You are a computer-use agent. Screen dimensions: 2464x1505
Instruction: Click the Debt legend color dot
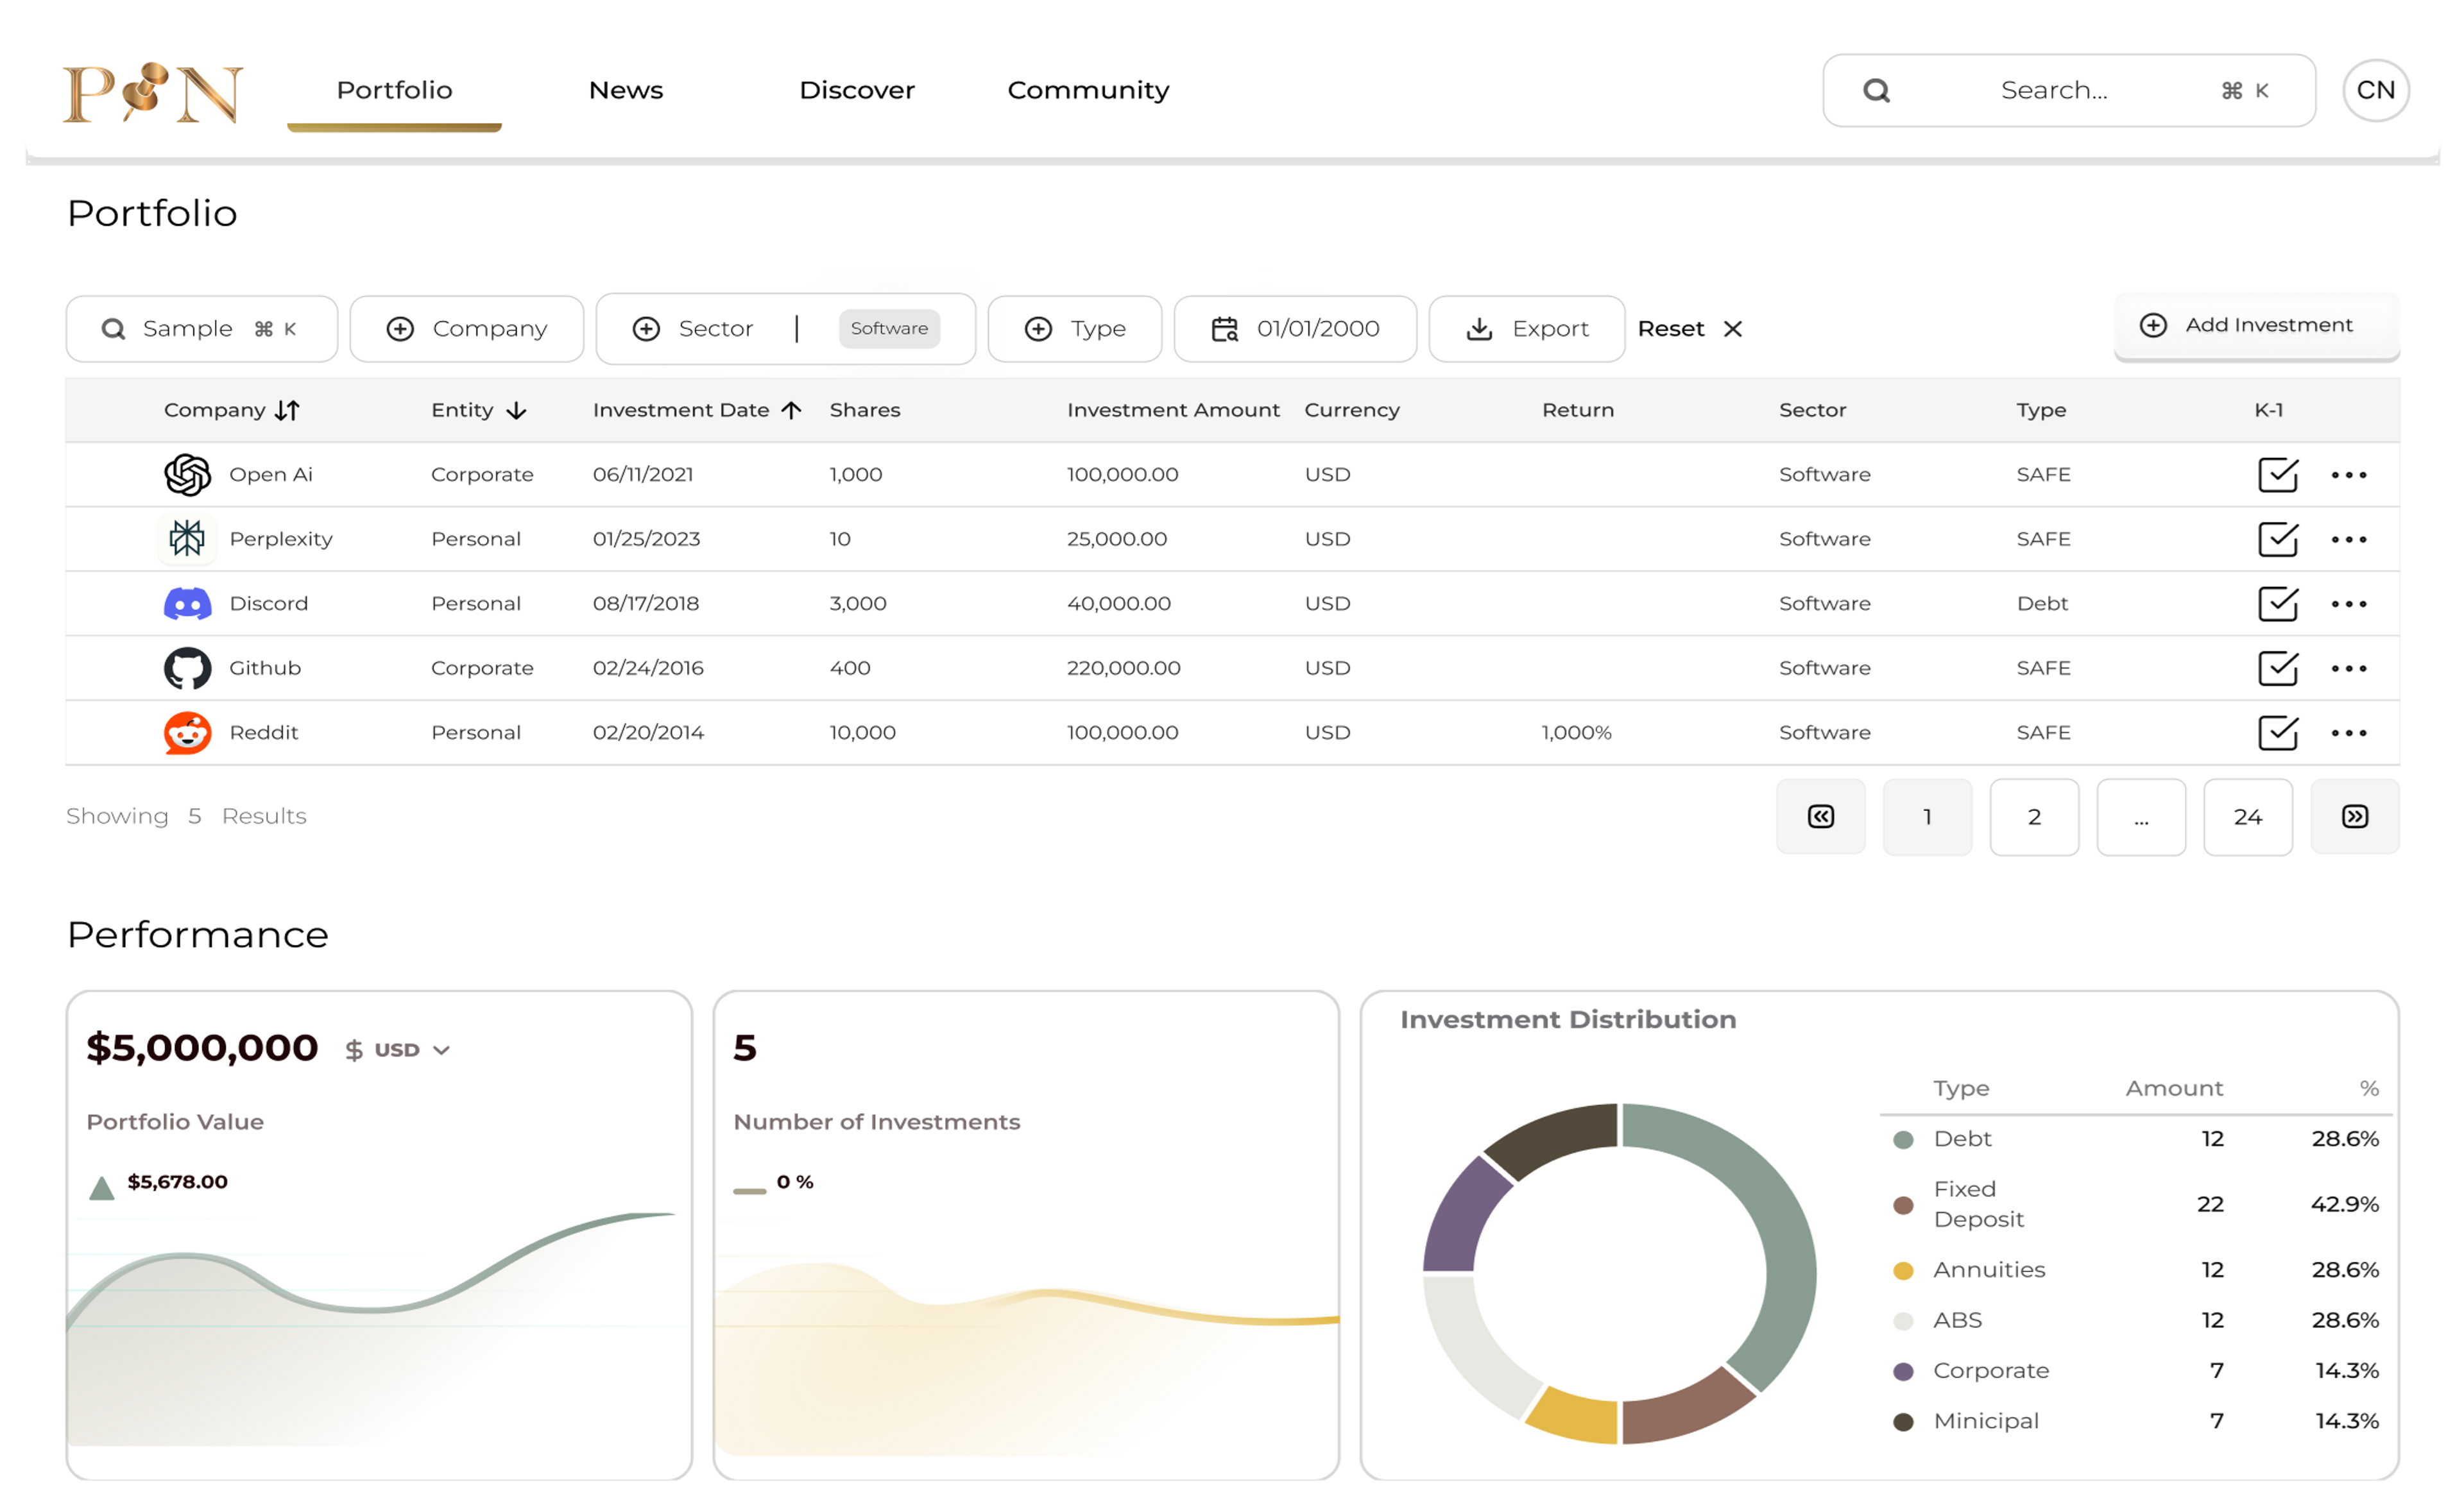[x=1903, y=1140]
